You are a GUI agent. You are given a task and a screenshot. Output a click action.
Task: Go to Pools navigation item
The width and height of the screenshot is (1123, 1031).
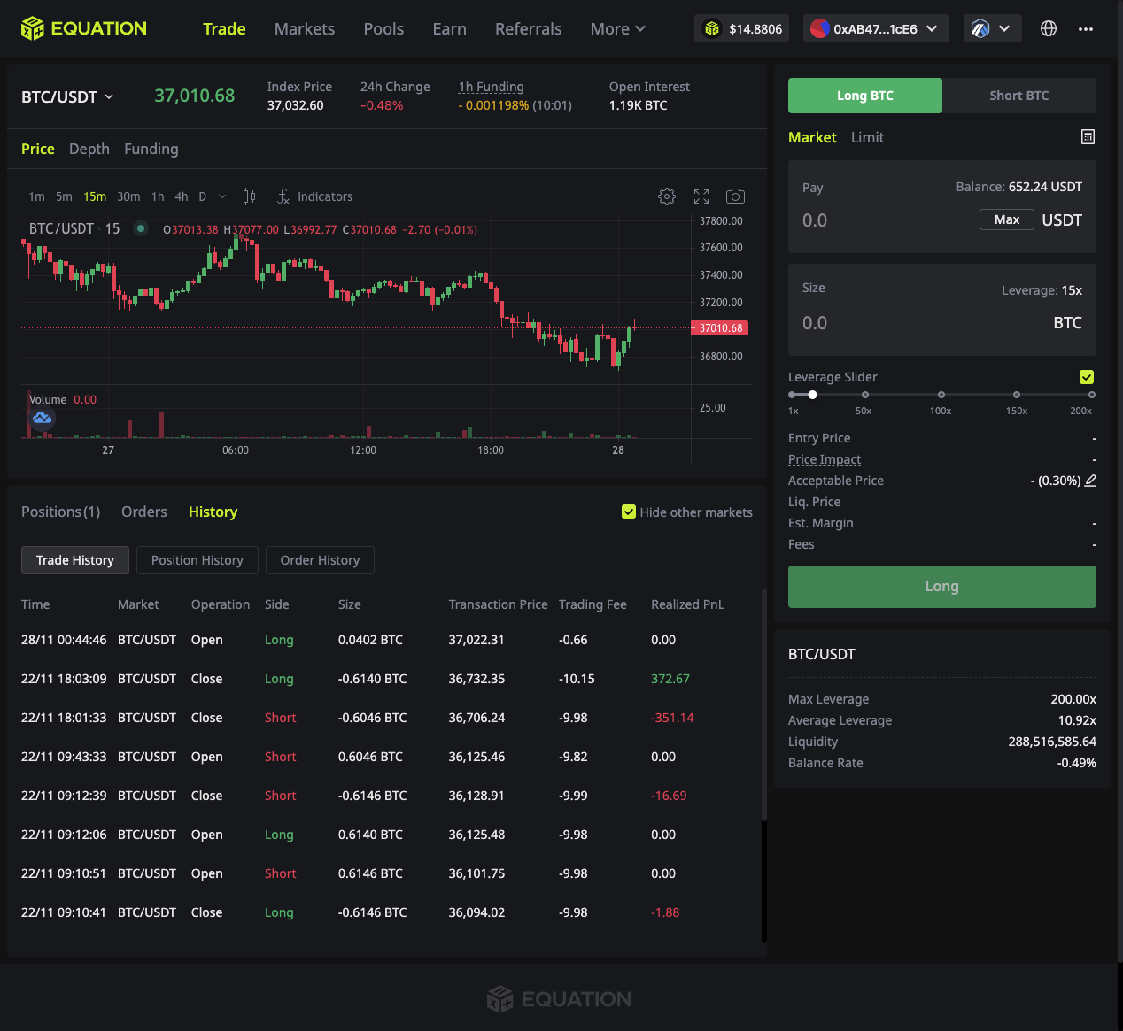[383, 28]
